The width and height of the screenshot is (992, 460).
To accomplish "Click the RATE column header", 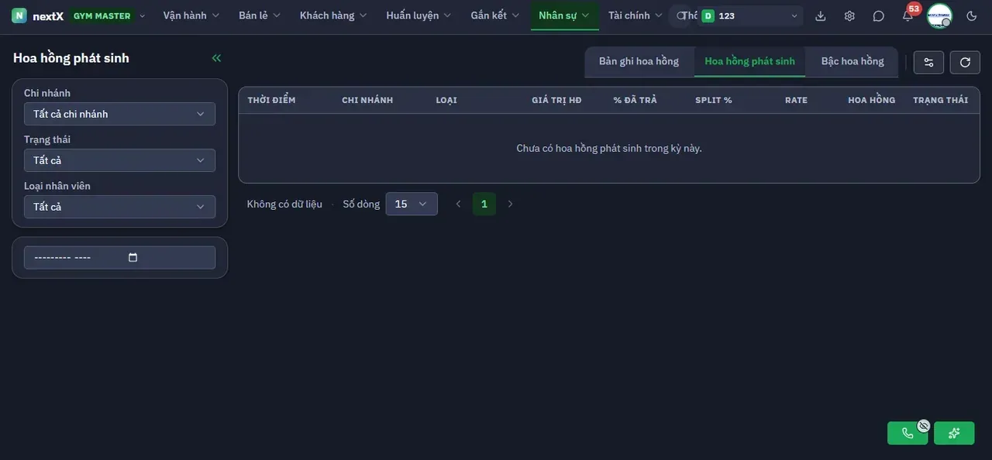I will click(x=796, y=100).
